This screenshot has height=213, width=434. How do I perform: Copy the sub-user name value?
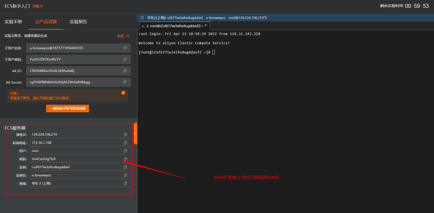click(x=125, y=48)
